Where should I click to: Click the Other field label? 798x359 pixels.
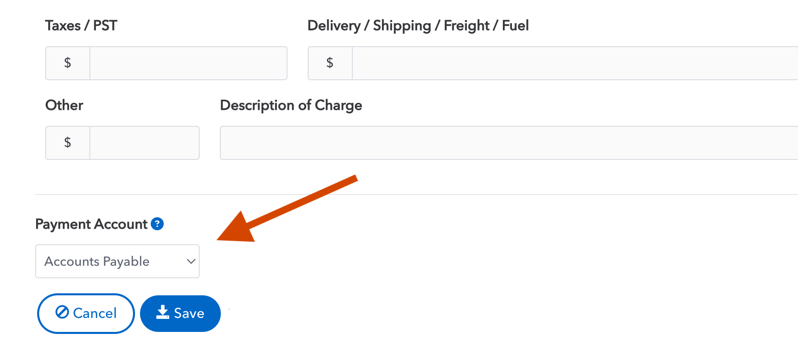64,105
